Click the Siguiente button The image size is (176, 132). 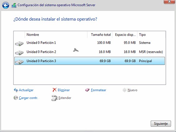click(161, 124)
